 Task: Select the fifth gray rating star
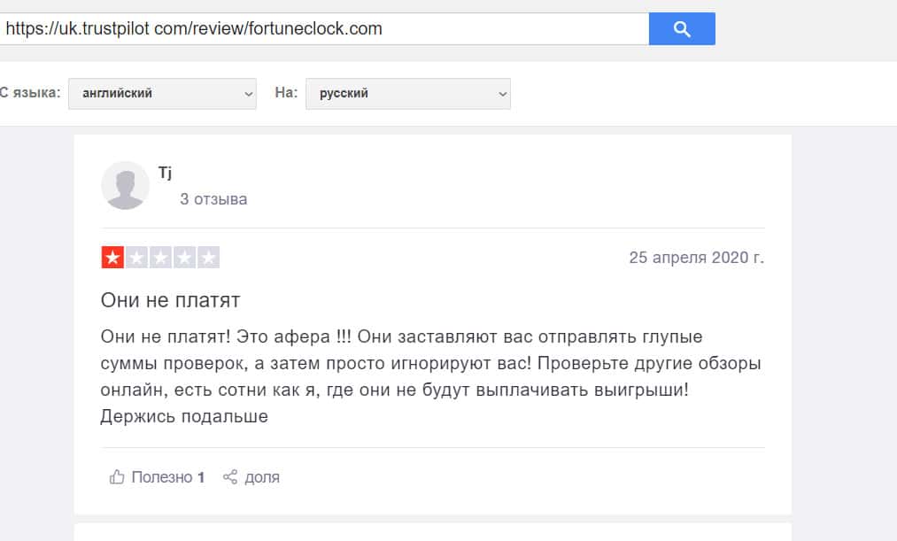208,258
